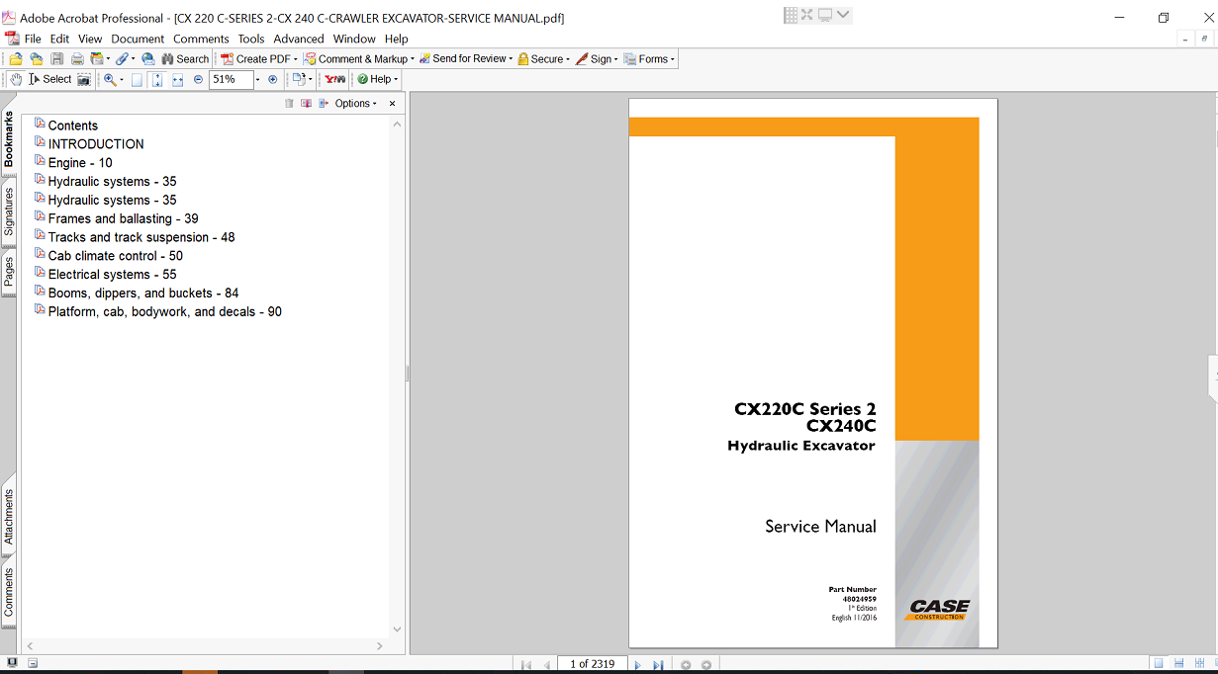Image resolution: width=1218 pixels, height=674 pixels.
Task: Toggle single page layout in status bar
Action: coord(1158,663)
